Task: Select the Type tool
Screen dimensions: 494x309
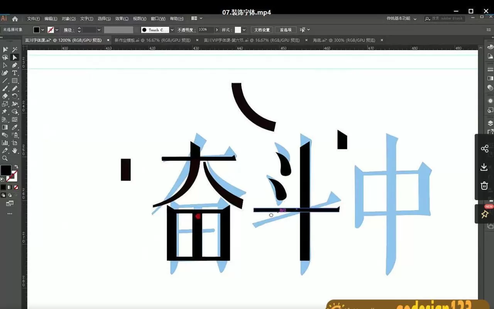Action: [x=15, y=73]
